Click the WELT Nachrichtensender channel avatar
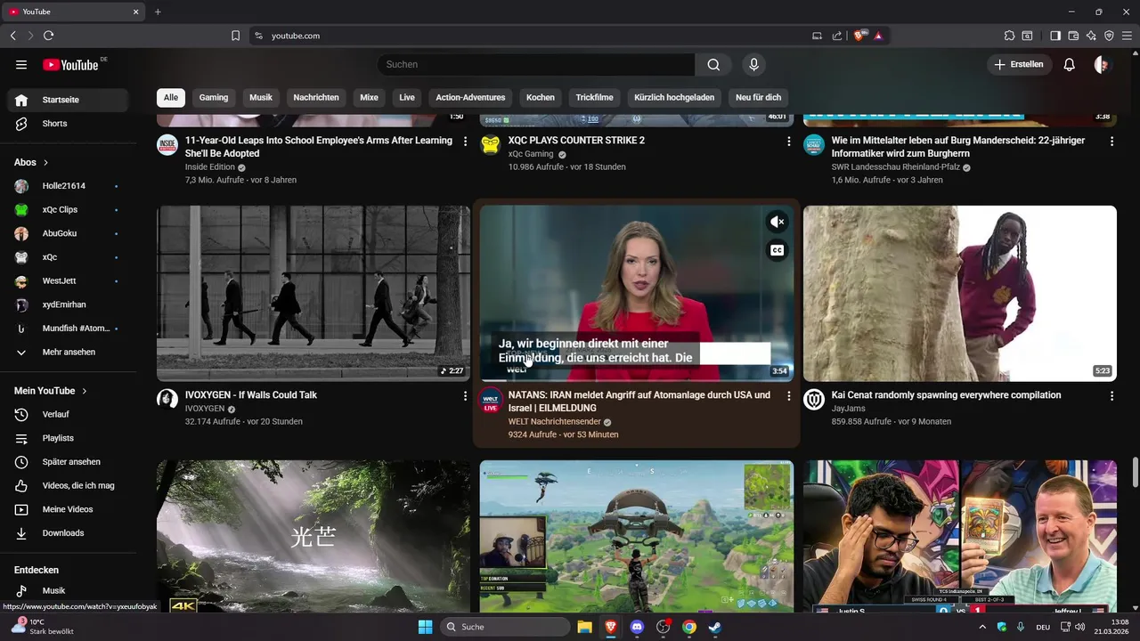 coord(491,400)
